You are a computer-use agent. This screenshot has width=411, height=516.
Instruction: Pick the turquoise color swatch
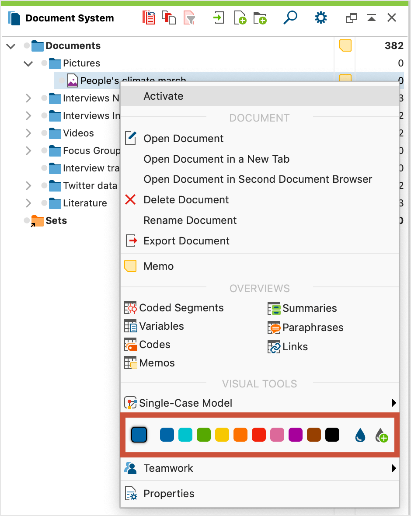tap(185, 435)
